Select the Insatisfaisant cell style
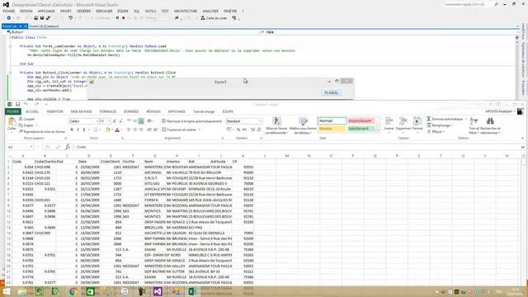Screen dimensions: 528x297 pos(361,120)
